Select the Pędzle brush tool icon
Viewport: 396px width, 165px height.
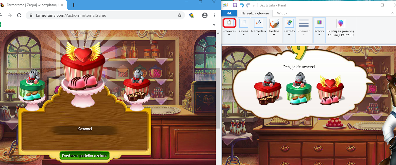274,24
